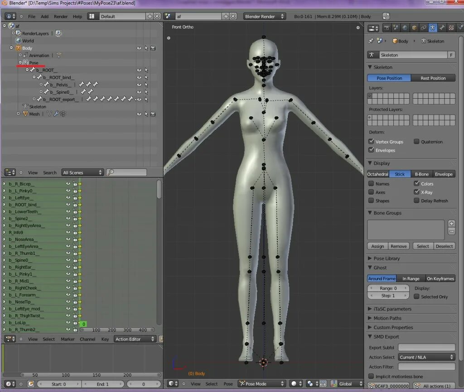This screenshot has height=392, width=464.
Task: Uncheck the Envelopes deform checkbox
Action: coord(371,150)
